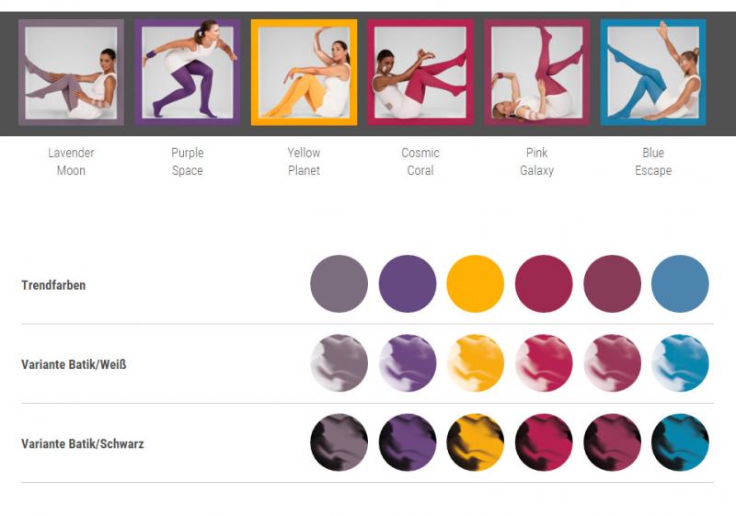This screenshot has width=736, height=516.
Task: Pick the solid lavender grey Trendfarben swatch
Action: pyautogui.click(x=339, y=284)
